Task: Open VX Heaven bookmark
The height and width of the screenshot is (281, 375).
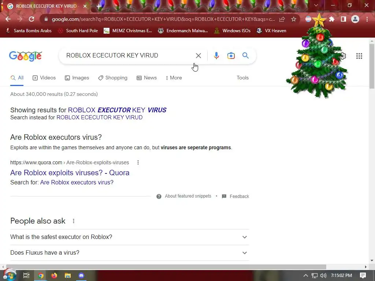Action: tap(271, 31)
